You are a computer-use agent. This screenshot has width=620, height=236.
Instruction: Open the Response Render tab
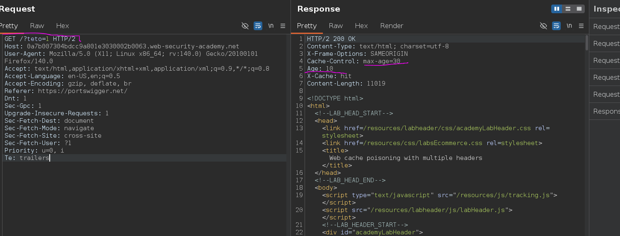[392, 26]
